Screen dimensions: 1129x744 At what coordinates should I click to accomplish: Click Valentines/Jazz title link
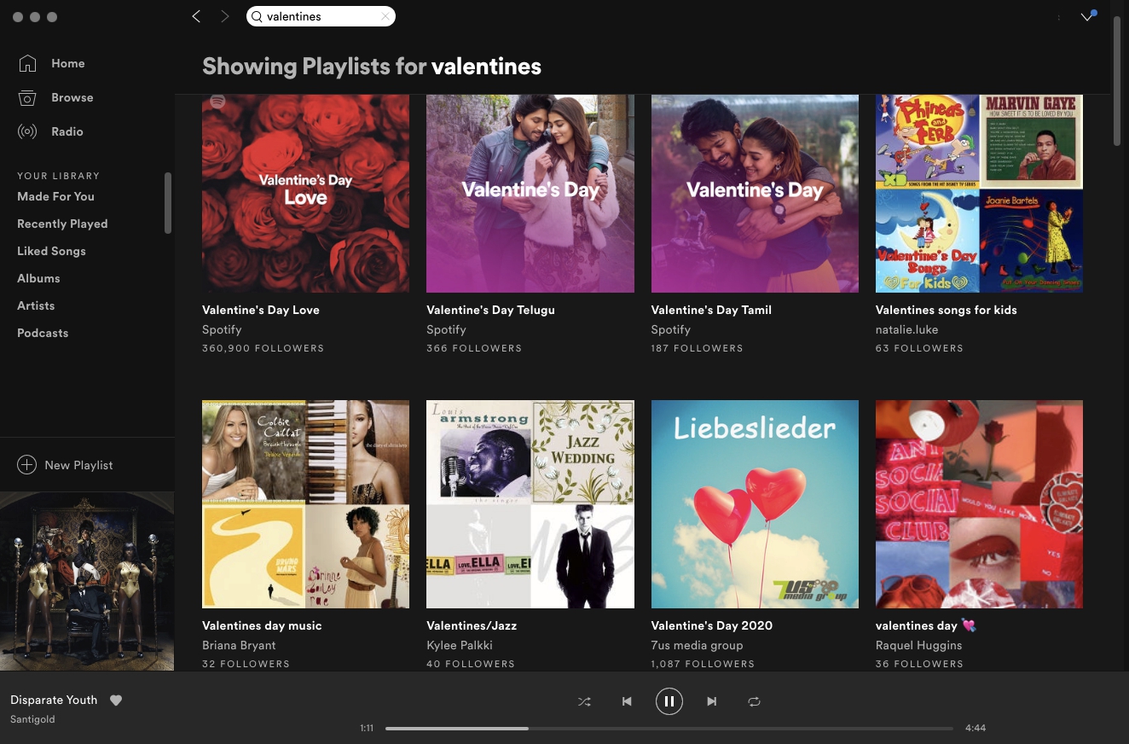pyautogui.click(x=472, y=625)
